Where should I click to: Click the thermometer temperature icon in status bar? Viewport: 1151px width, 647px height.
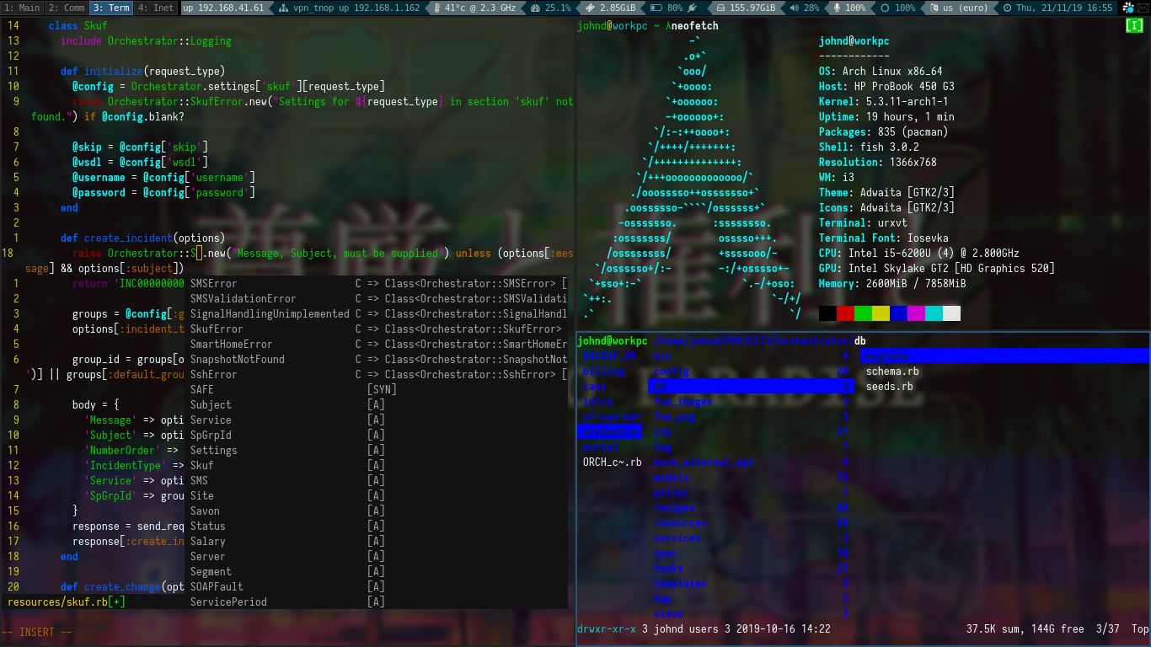[x=436, y=8]
